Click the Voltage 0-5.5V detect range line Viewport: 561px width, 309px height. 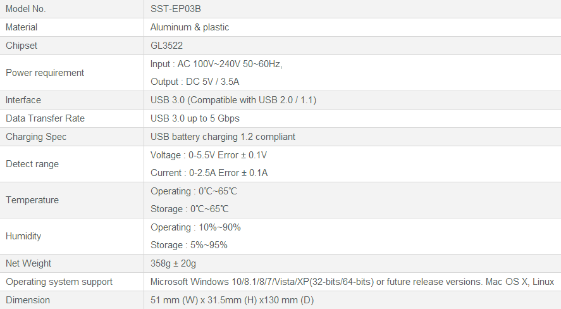pyautogui.click(x=209, y=155)
